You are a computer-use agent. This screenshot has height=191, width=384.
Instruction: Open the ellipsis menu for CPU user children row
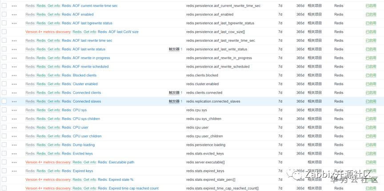[x=14, y=136]
